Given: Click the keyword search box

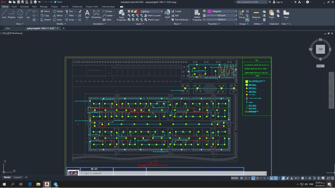Looking at the screenshot, I should [252, 2].
